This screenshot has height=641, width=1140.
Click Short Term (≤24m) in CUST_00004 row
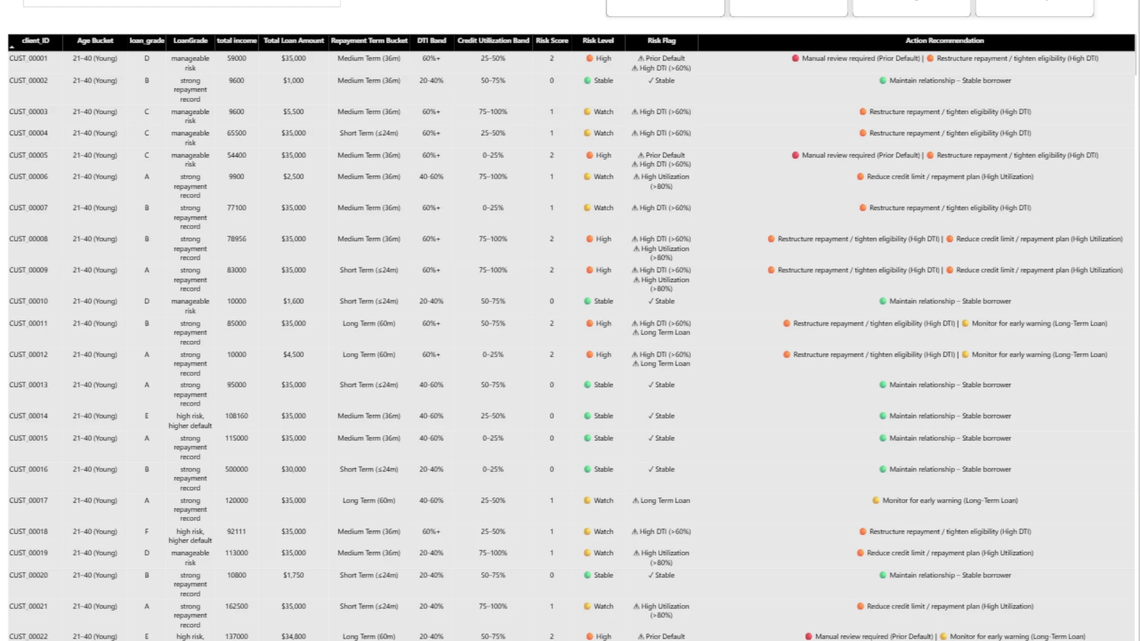(x=369, y=134)
